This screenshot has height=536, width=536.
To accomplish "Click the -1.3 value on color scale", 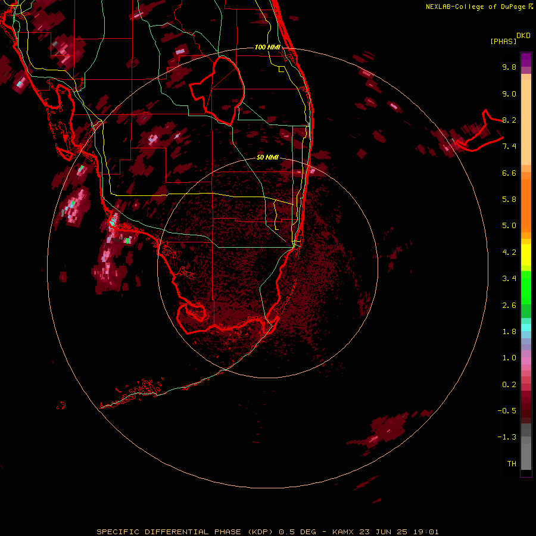I will pyautogui.click(x=507, y=437).
